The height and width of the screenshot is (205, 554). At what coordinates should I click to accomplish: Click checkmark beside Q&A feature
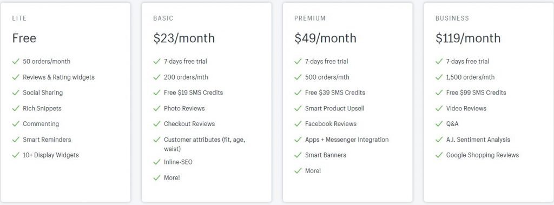[439, 124]
